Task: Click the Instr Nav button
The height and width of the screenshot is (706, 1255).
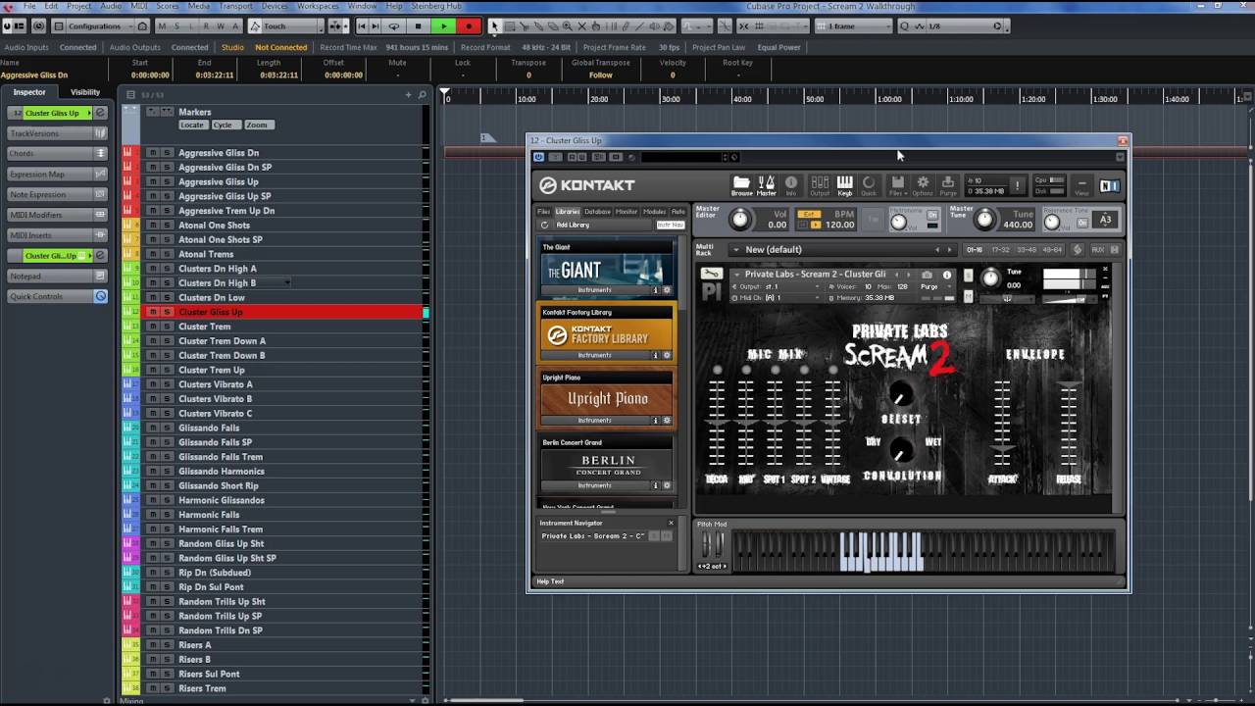Action: (670, 225)
